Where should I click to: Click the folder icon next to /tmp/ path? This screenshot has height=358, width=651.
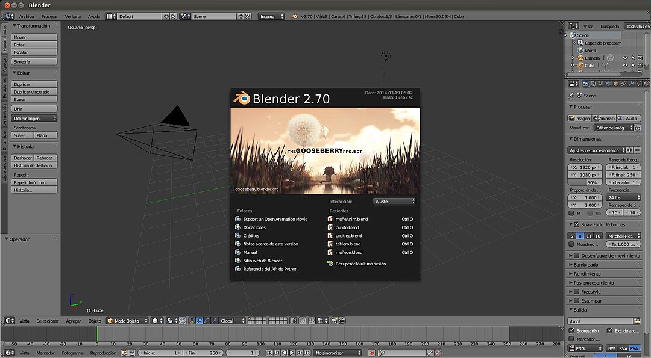[x=637, y=321]
